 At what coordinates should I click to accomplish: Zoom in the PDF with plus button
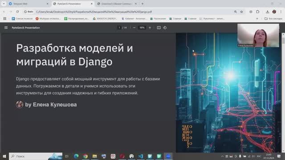[x=150, y=28]
